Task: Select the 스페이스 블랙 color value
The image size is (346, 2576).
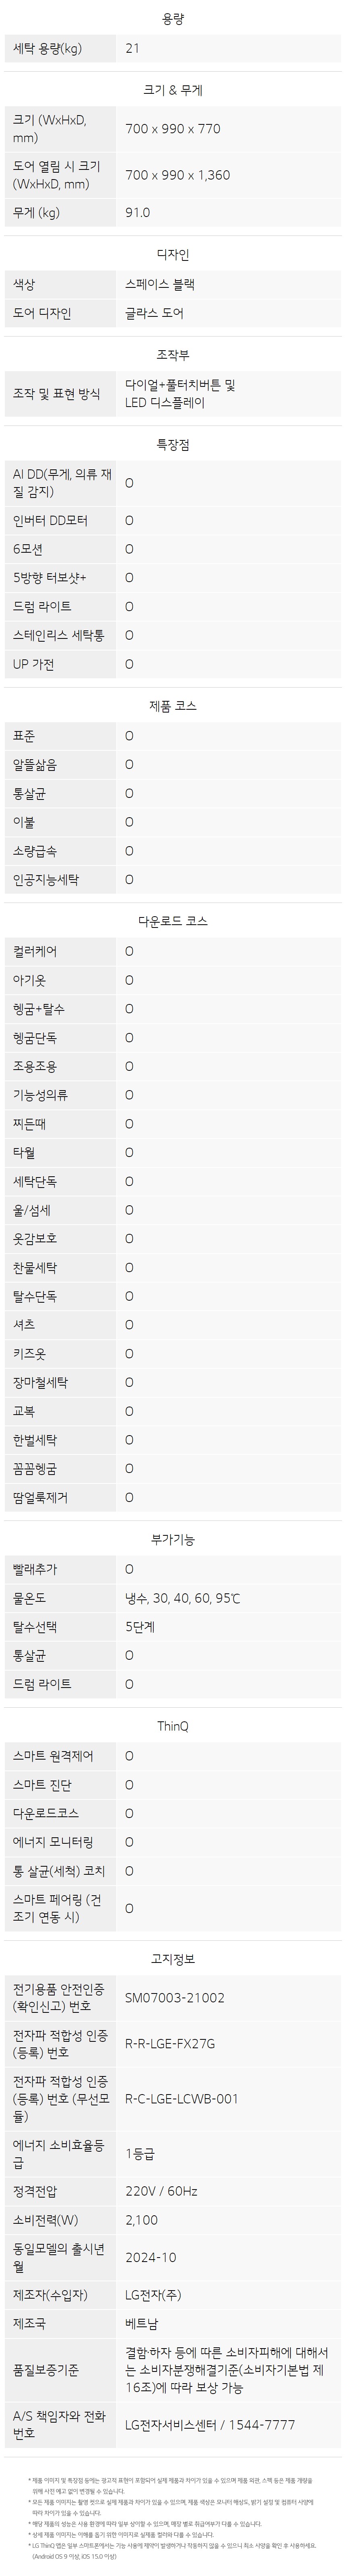Action: (160, 284)
